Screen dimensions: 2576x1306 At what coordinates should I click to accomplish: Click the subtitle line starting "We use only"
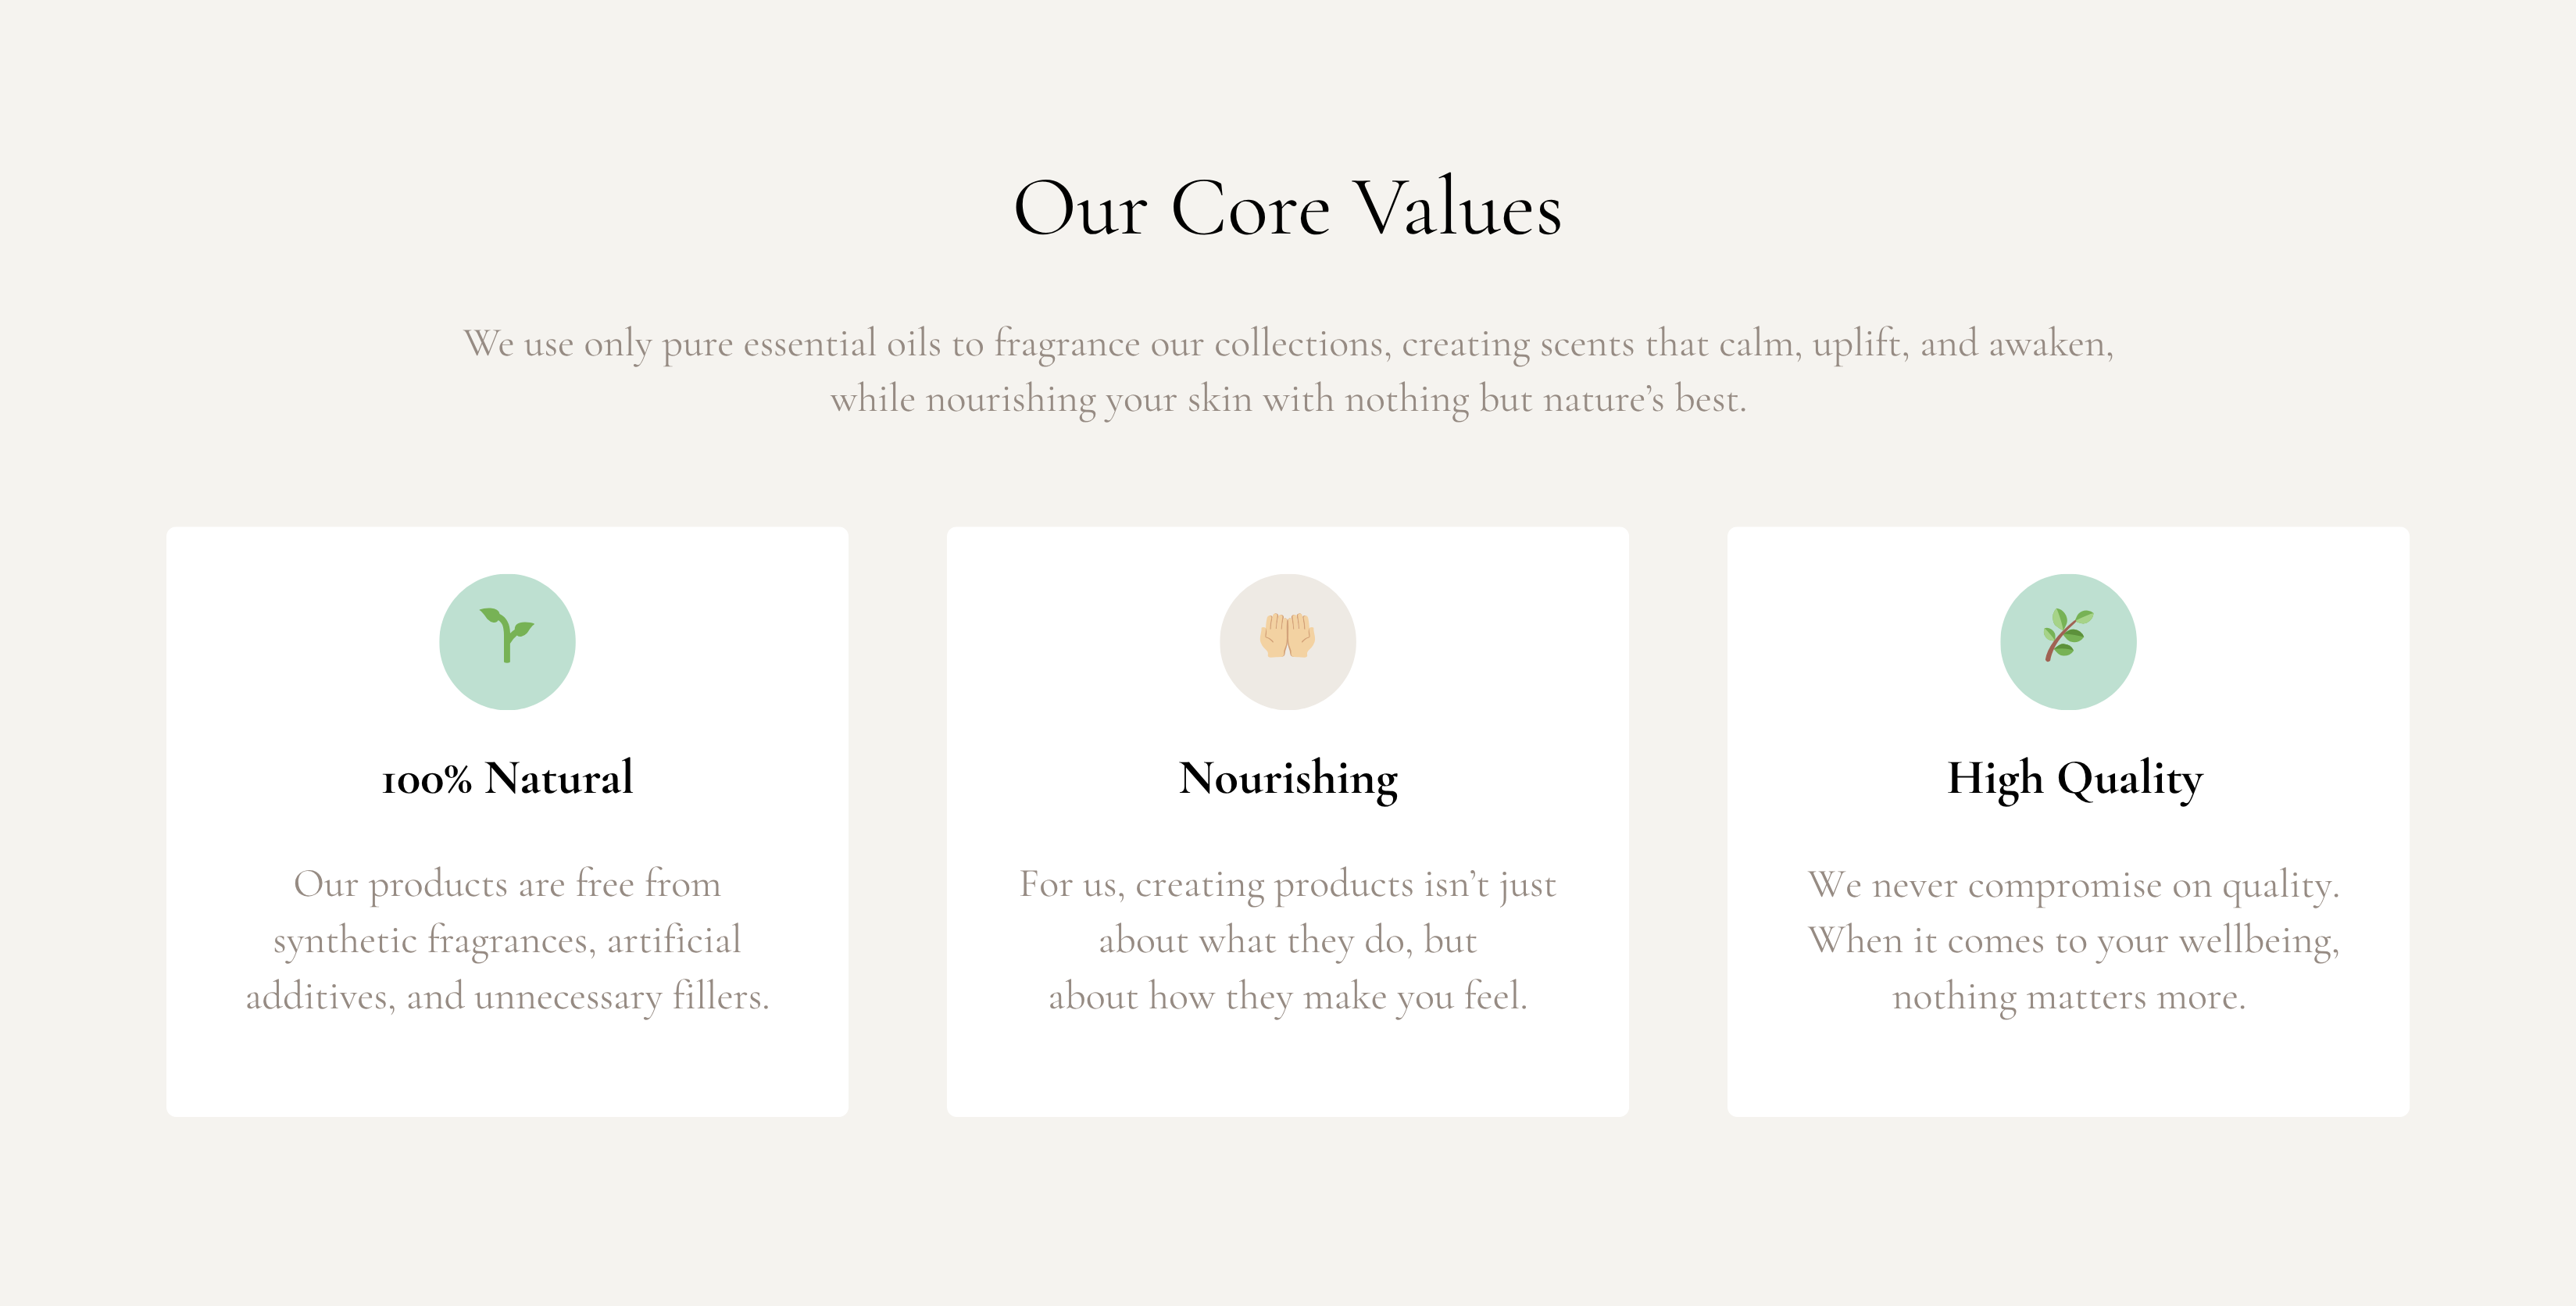coord(1288,344)
